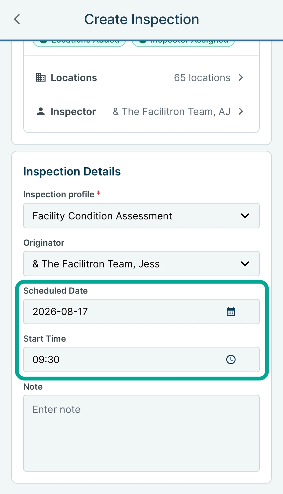Open the 65 locations list

(x=202, y=78)
